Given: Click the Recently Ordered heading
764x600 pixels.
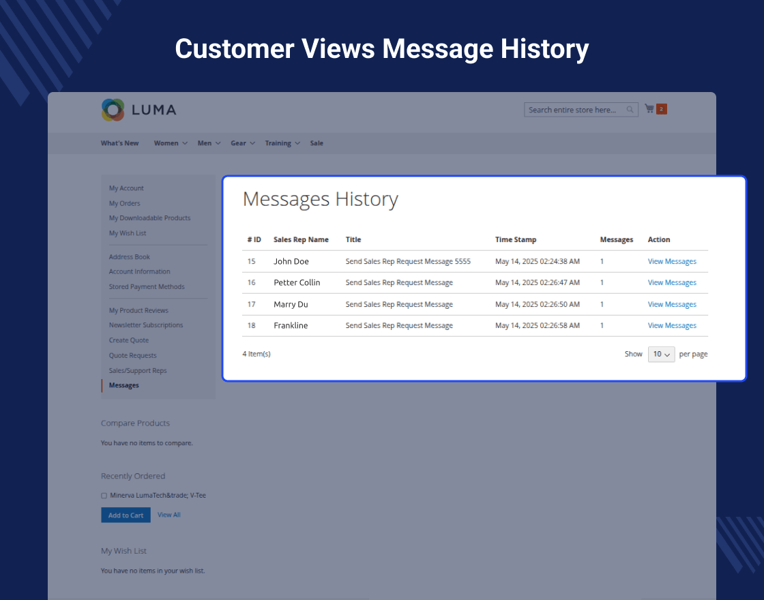Looking at the screenshot, I should click(133, 476).
